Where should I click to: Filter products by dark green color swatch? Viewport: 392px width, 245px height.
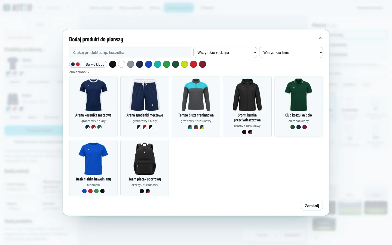tap(176, 64)
